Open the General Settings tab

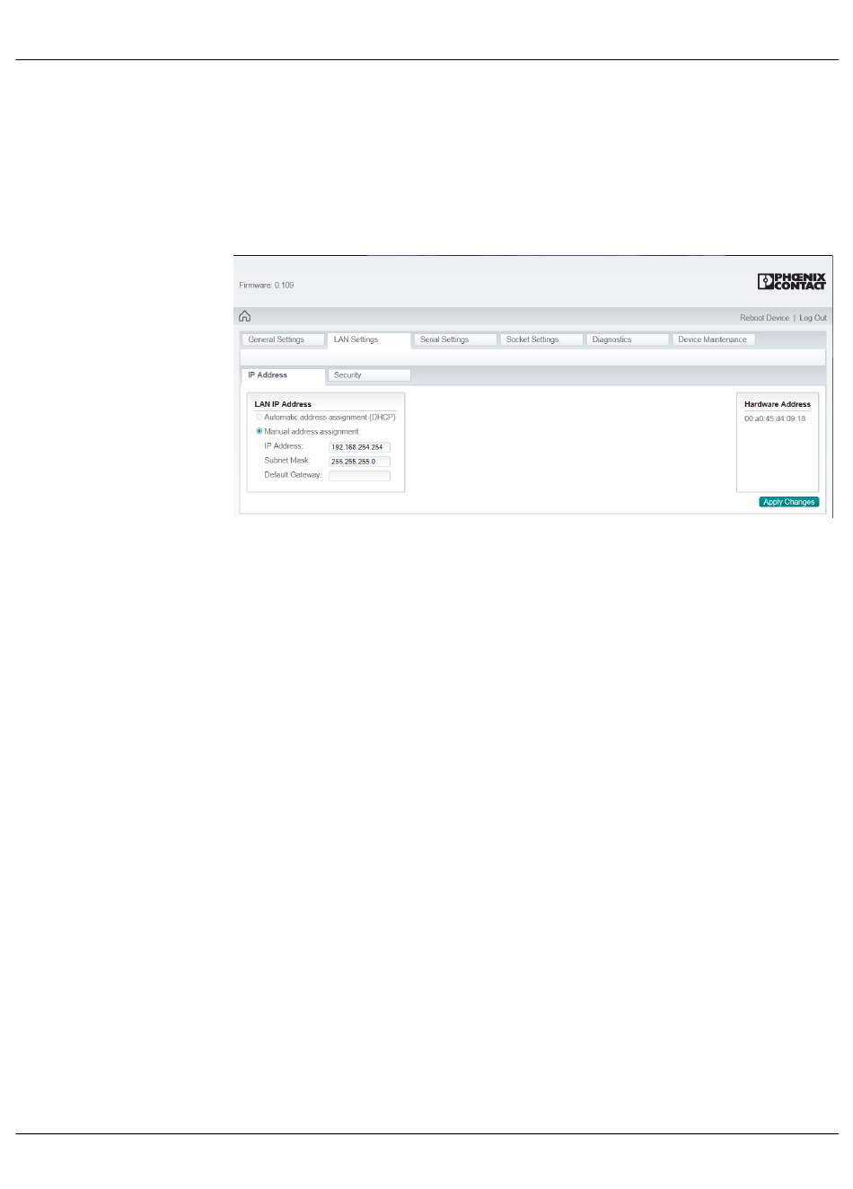click(x=283, y=339)
